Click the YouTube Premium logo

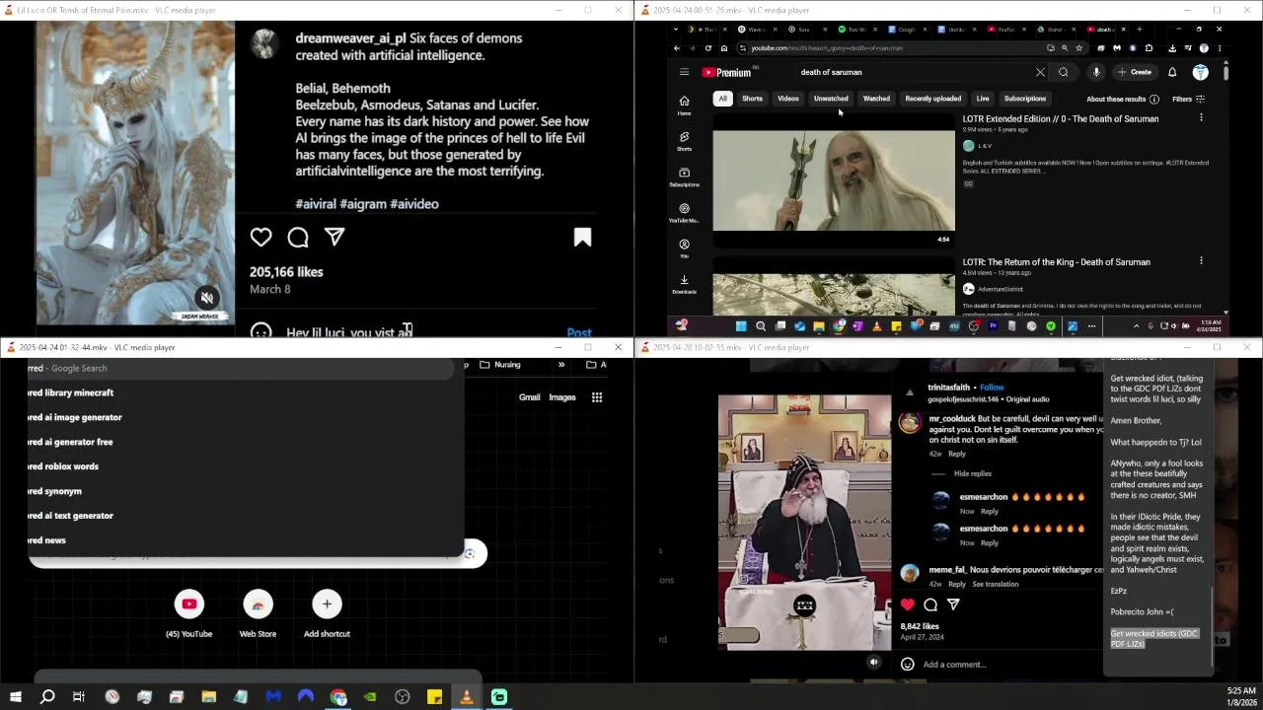pos(728,72)
